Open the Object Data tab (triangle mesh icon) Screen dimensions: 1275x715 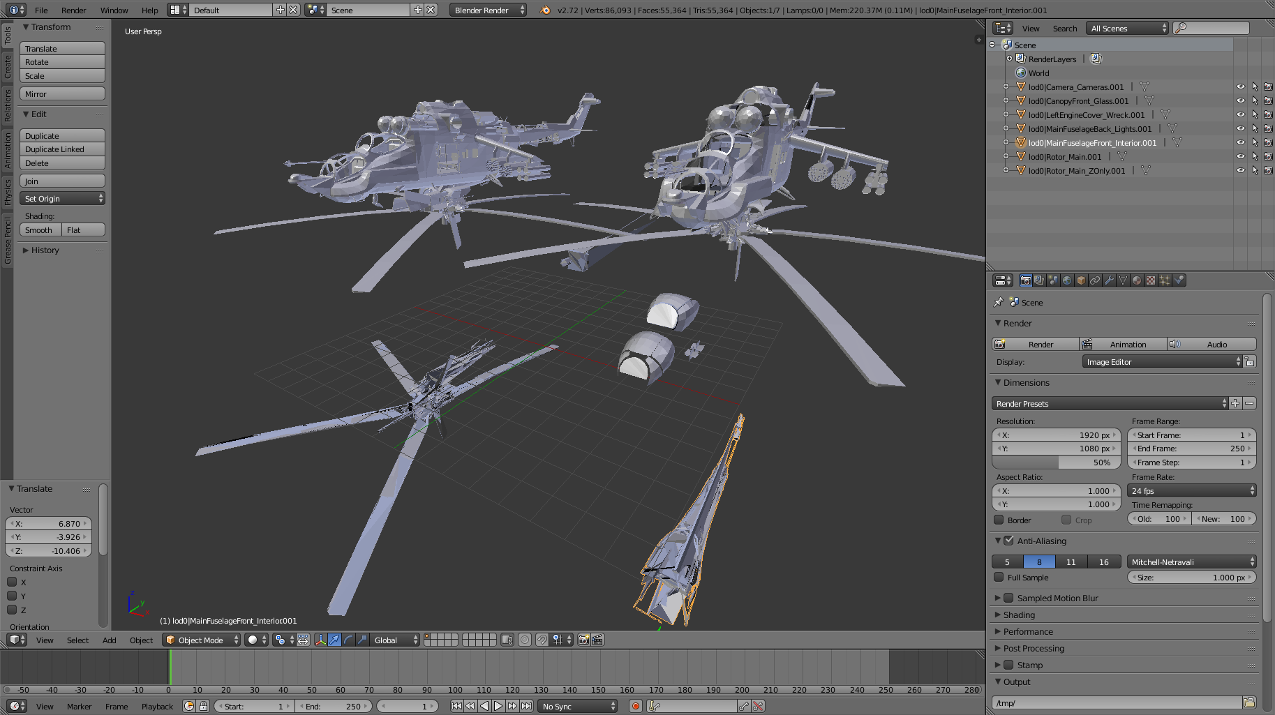1123,280
